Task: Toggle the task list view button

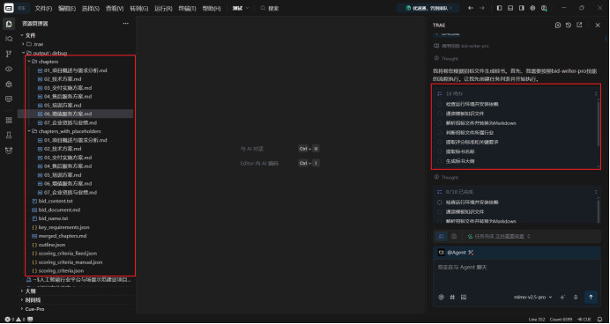Action: click(x=441, y=236)
